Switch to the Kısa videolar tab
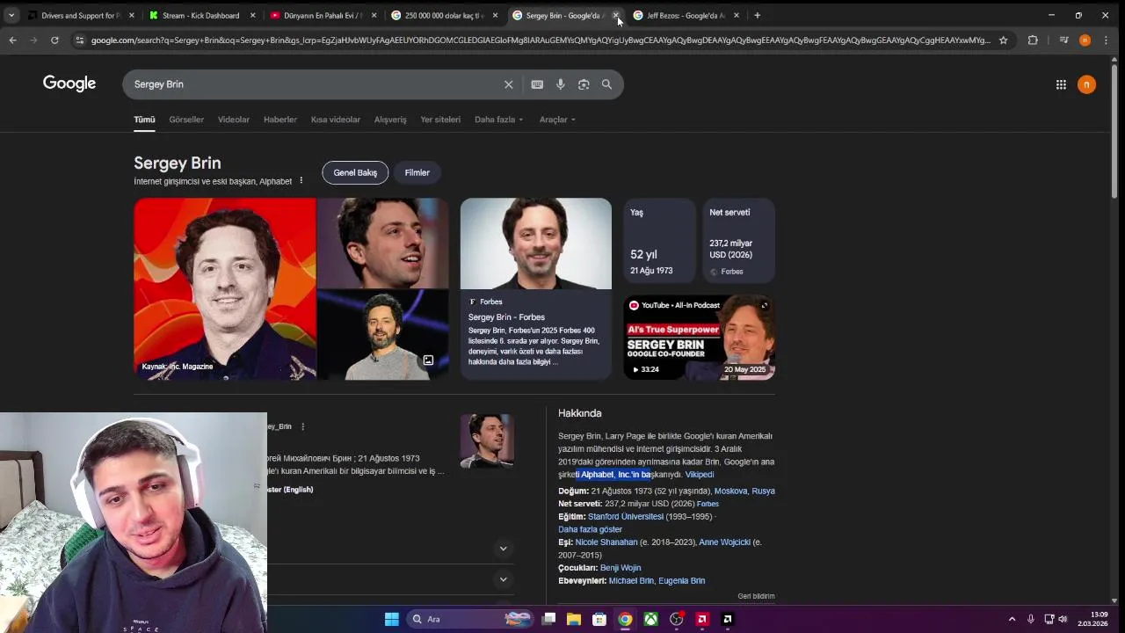The image size is (1125, 633). click(x=336, y=120)
